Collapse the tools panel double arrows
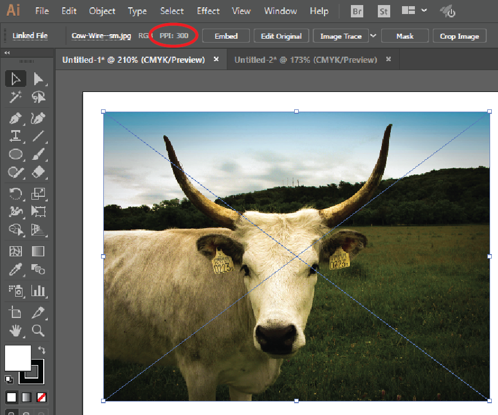 (x=7, y=53)
